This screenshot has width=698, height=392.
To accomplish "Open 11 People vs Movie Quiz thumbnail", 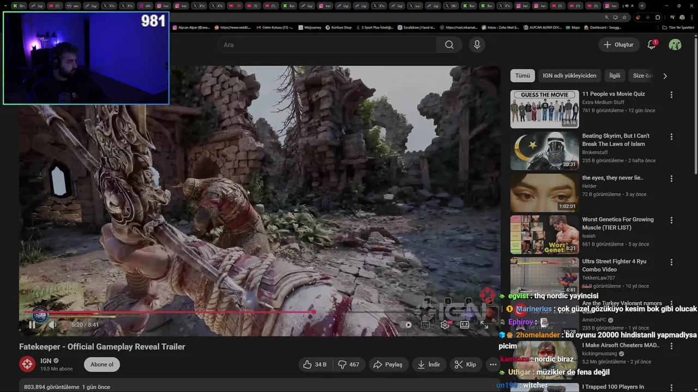I will 544,109.
